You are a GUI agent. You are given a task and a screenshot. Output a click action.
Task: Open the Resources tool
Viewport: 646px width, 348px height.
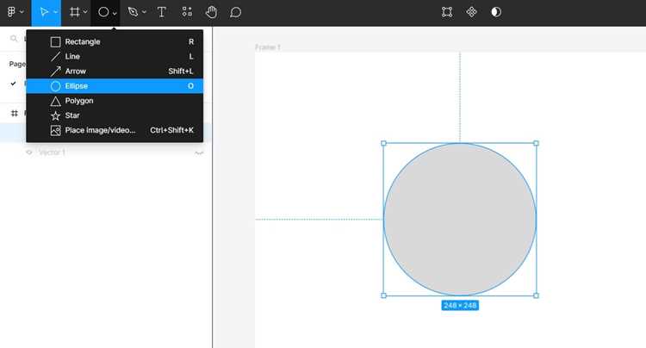pyautogui.click(x=187, y=12)
